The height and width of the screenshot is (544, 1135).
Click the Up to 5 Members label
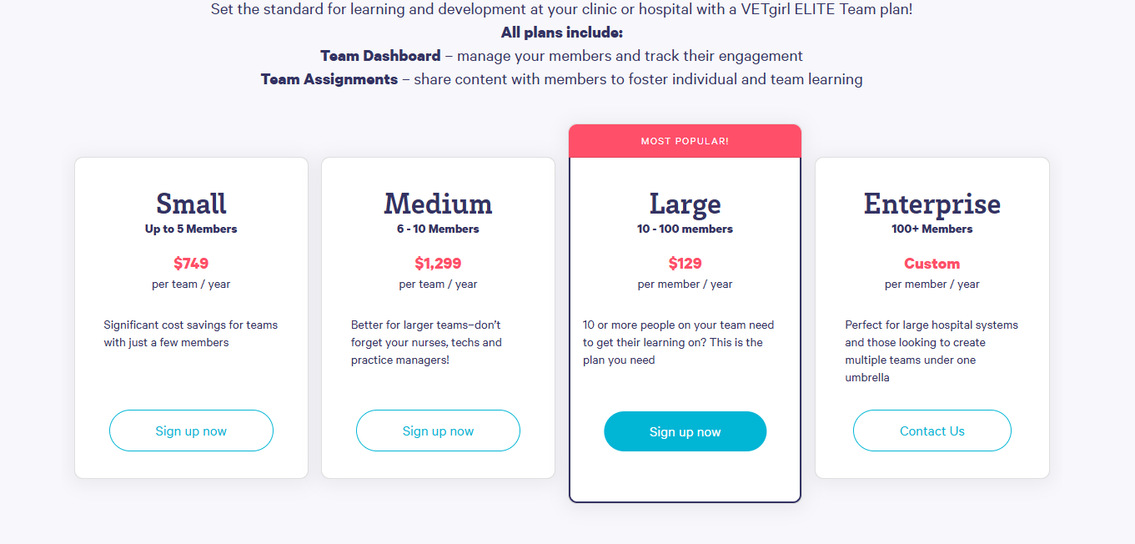coord(191,229)
